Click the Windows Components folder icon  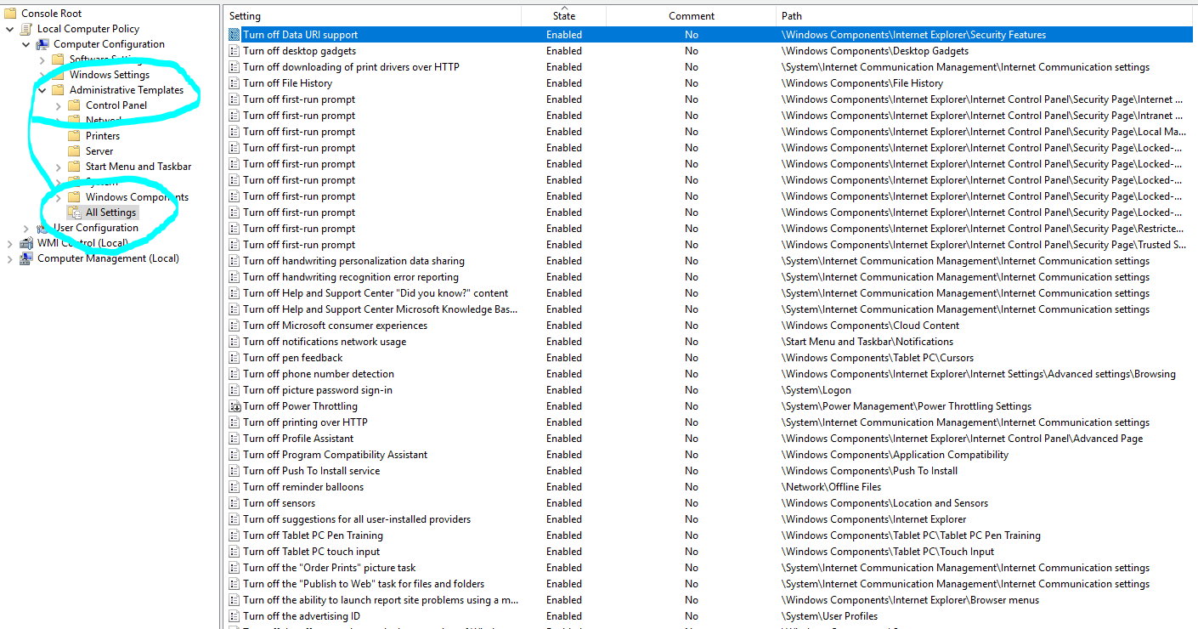coord(75,197)
